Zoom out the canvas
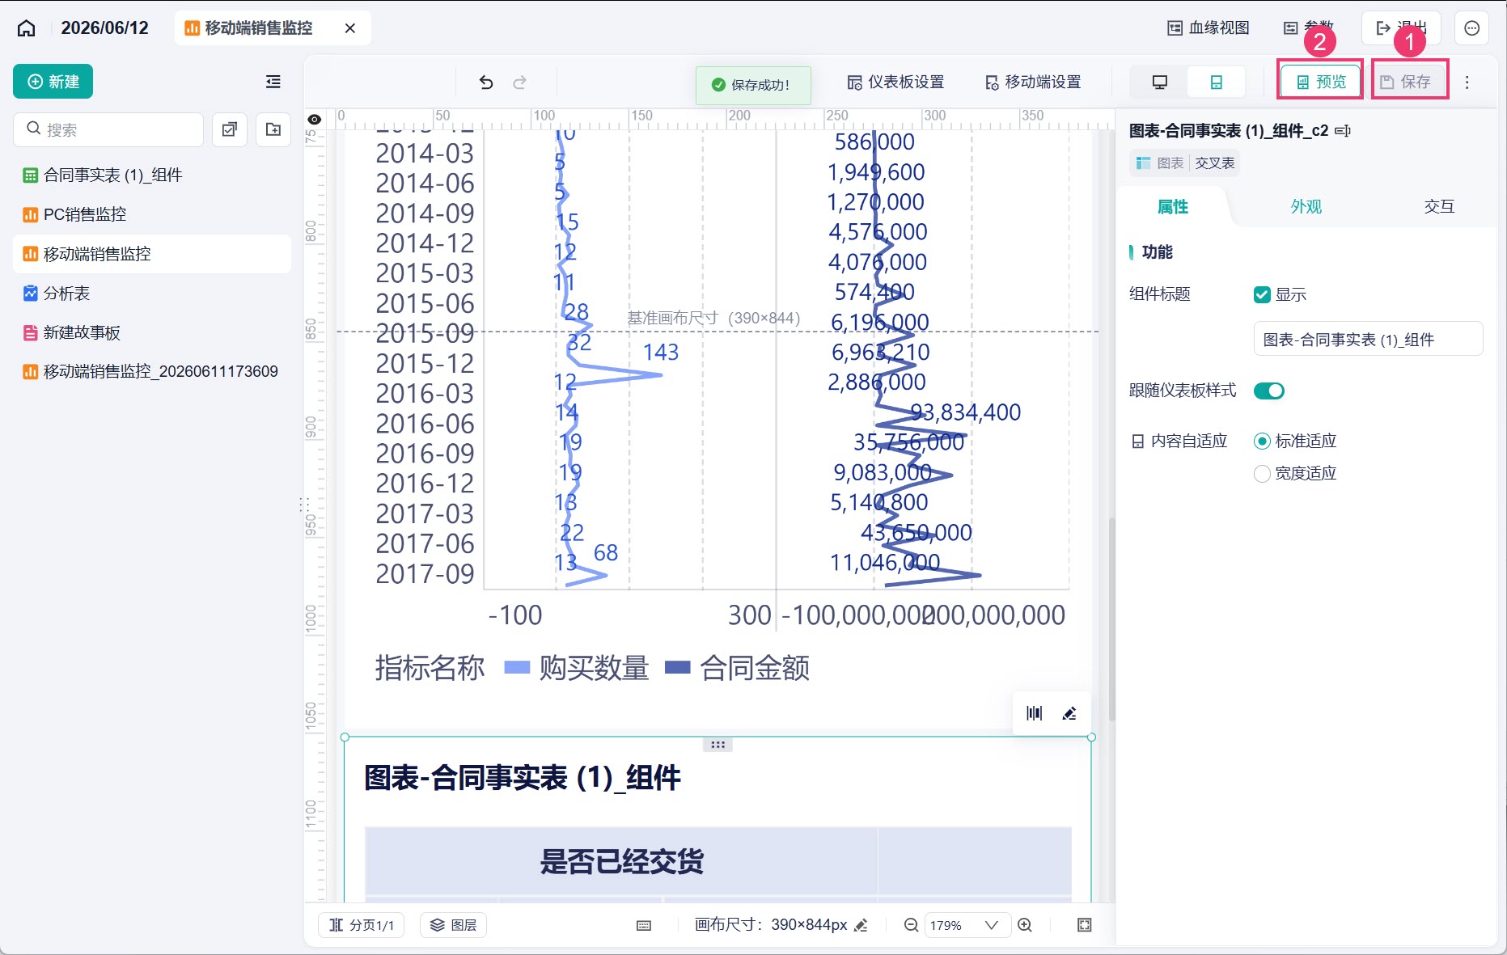Image resolution: width=1507 pixels, height=955 pixels. (911, 925)
